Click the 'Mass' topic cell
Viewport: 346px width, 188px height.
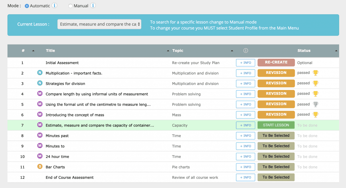click(176, 115)
